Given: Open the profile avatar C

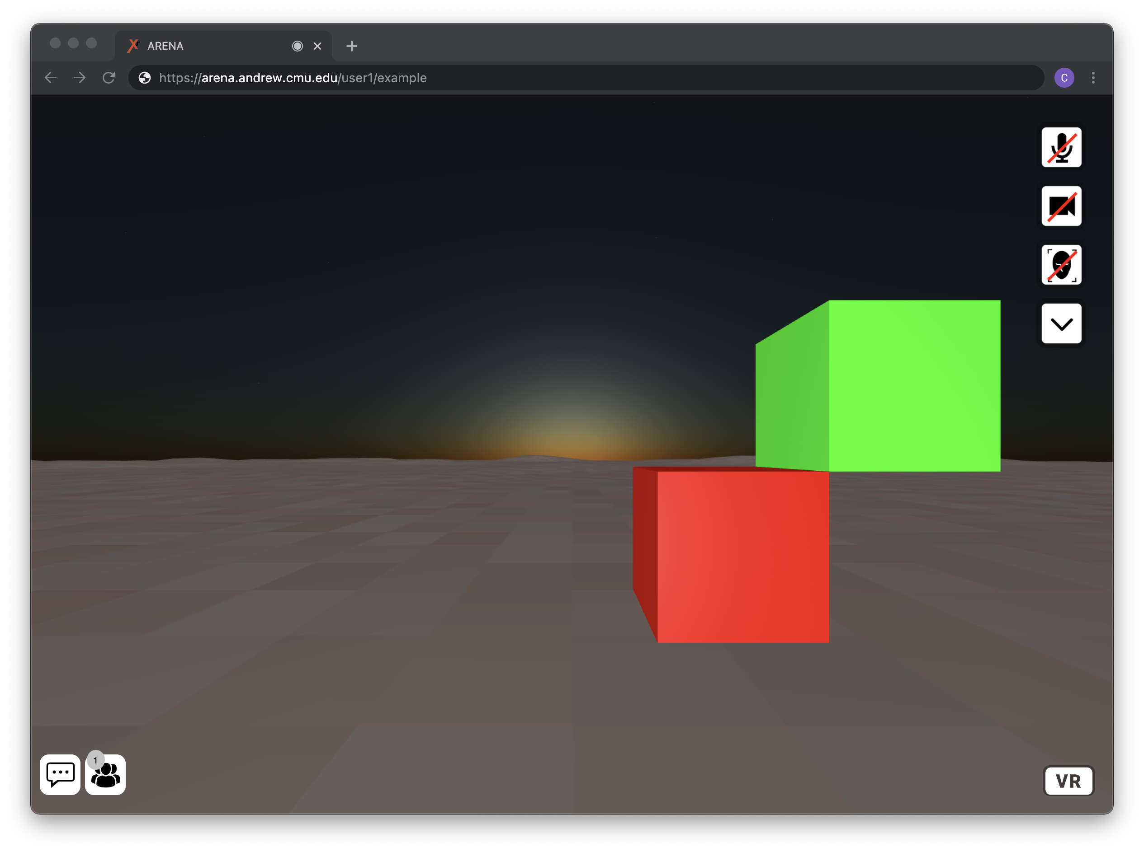Looking at the screenshot, I should tap(1064, 78).
